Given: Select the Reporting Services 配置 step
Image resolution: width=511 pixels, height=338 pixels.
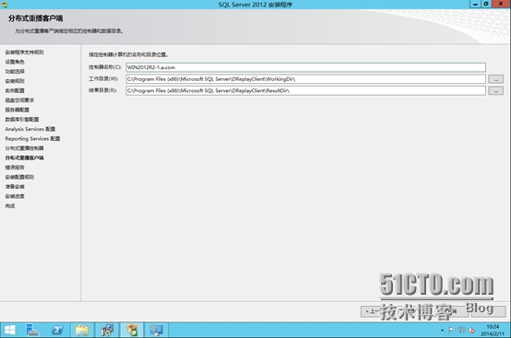Looking at the screenshot, I should pyautogui.click(x=32, y=138).
